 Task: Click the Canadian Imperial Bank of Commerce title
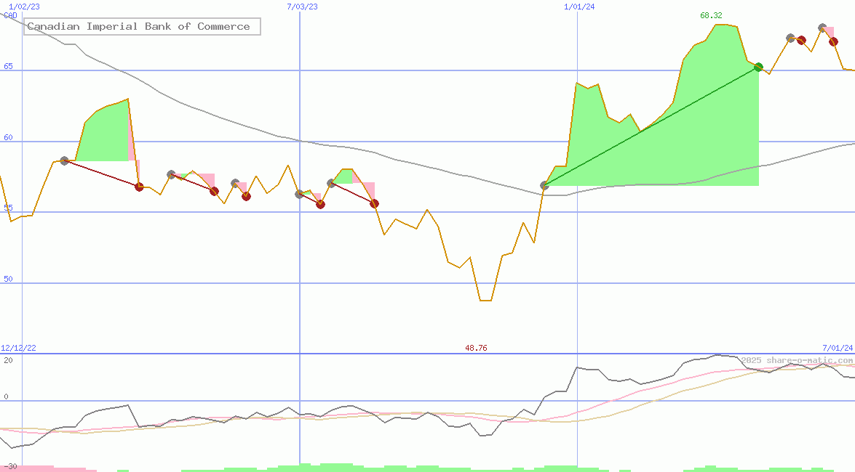point(138,27)
